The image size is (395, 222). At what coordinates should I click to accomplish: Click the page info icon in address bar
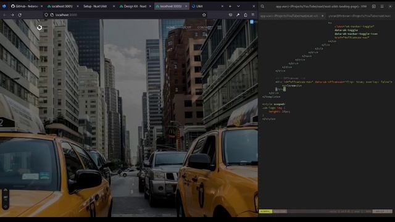coord(52,15)
